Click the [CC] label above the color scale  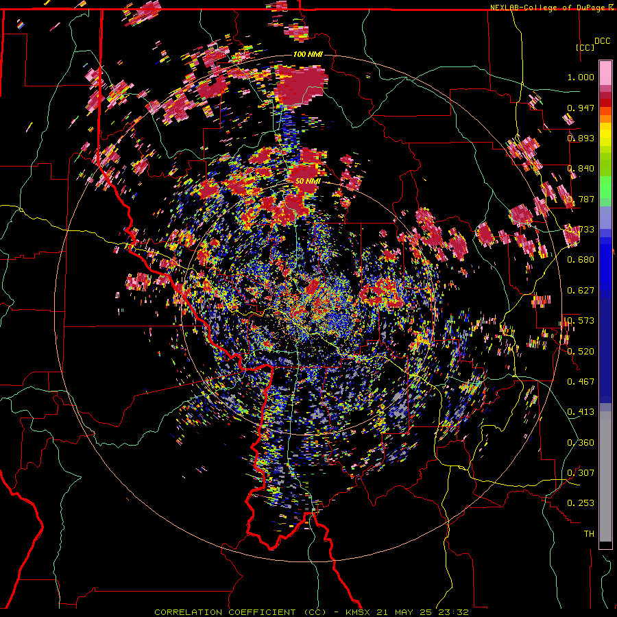pos(585,47)
